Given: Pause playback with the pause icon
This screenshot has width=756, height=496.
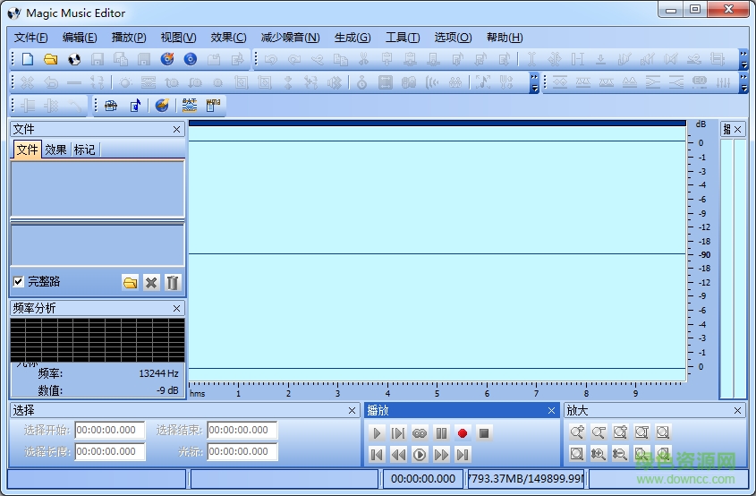Looking at the screenshot, I should [441, 433].
